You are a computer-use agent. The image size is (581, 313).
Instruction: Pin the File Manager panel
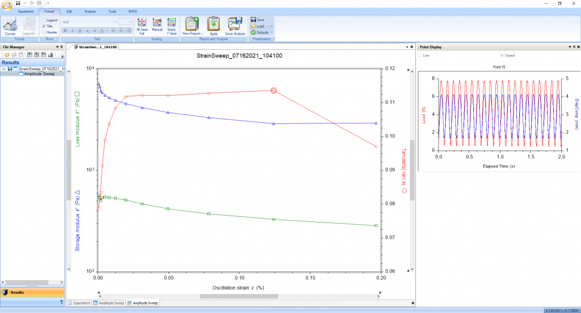tap(61, 47)
